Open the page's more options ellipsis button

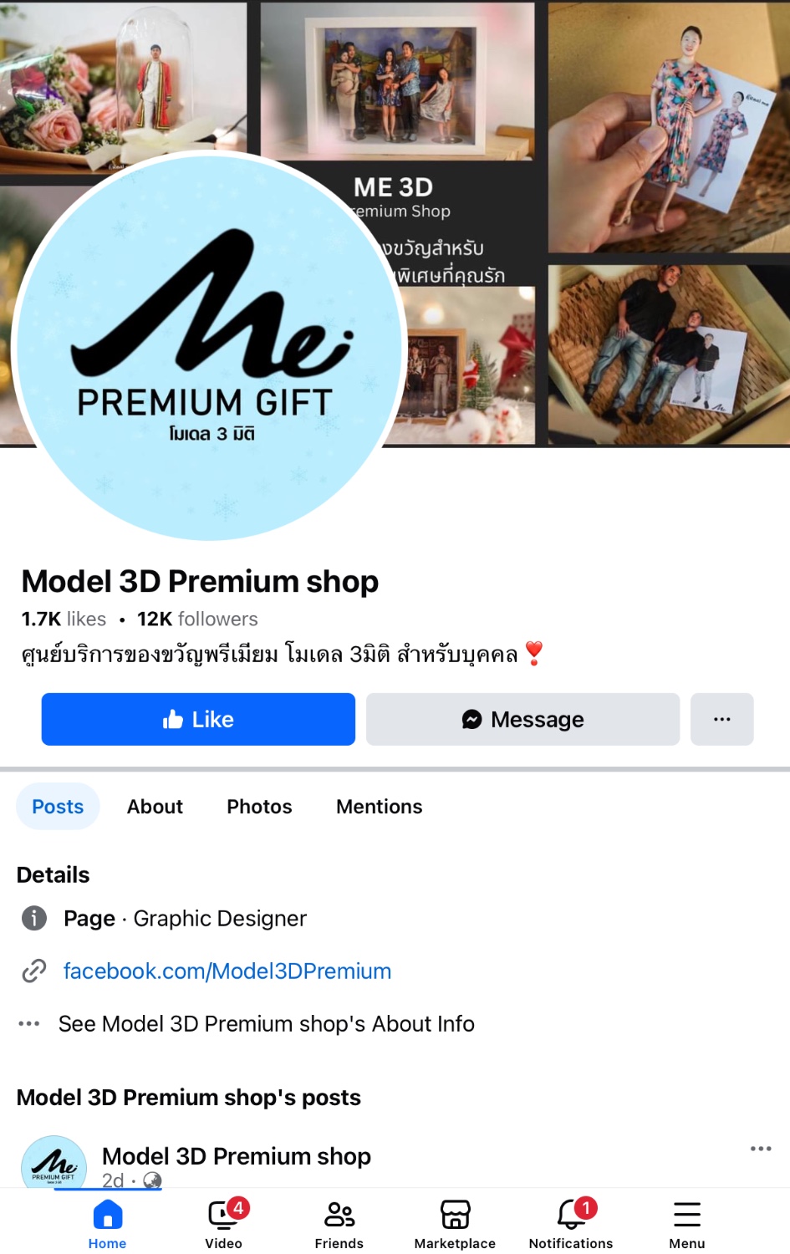click(722, 719)
